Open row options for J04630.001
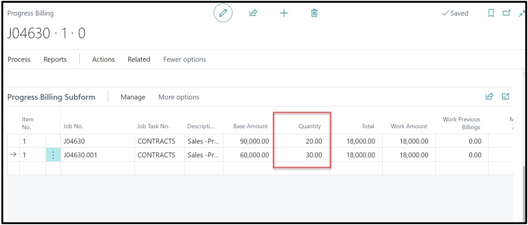528x225 pixels. pos(53,155)
